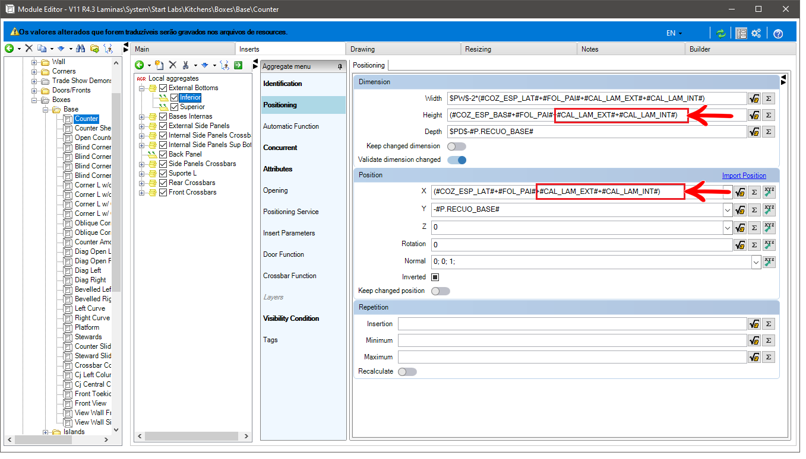The image size is (806, 459).
Task: Click delete X icon in module tree toolbar
Action: coord(29,49)
